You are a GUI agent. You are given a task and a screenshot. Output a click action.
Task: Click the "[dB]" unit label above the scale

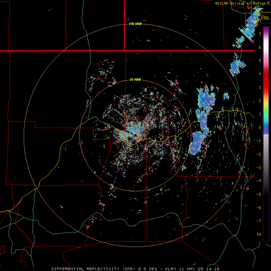[257, 21]
